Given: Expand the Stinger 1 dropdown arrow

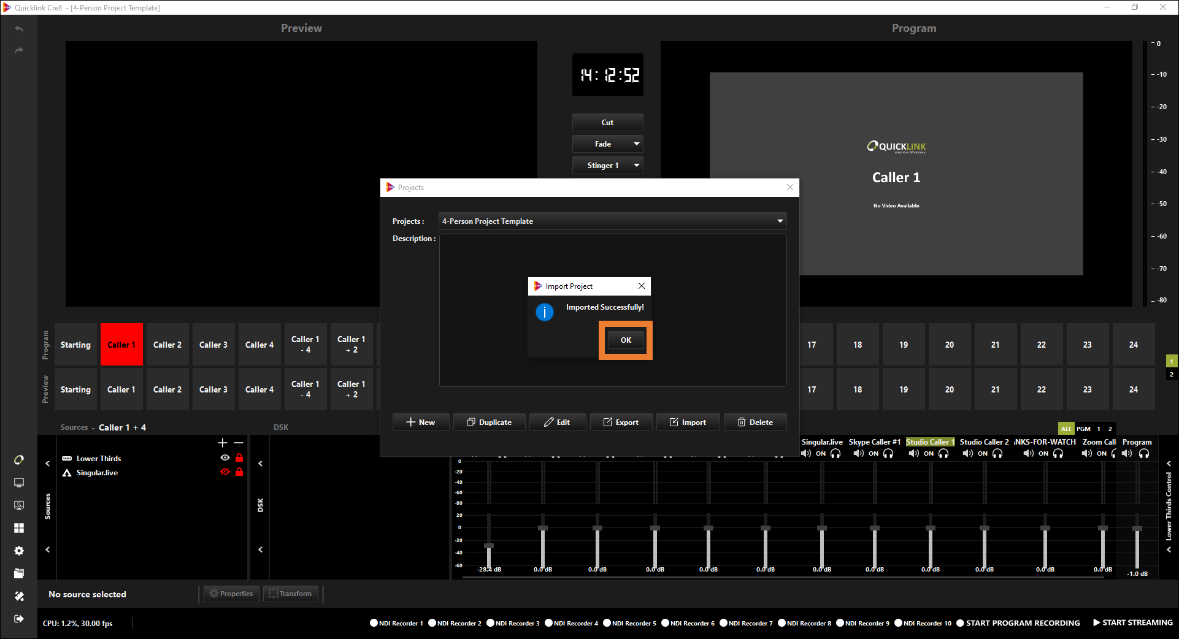Looking at the screenshot, I should (x=636, y=166).
